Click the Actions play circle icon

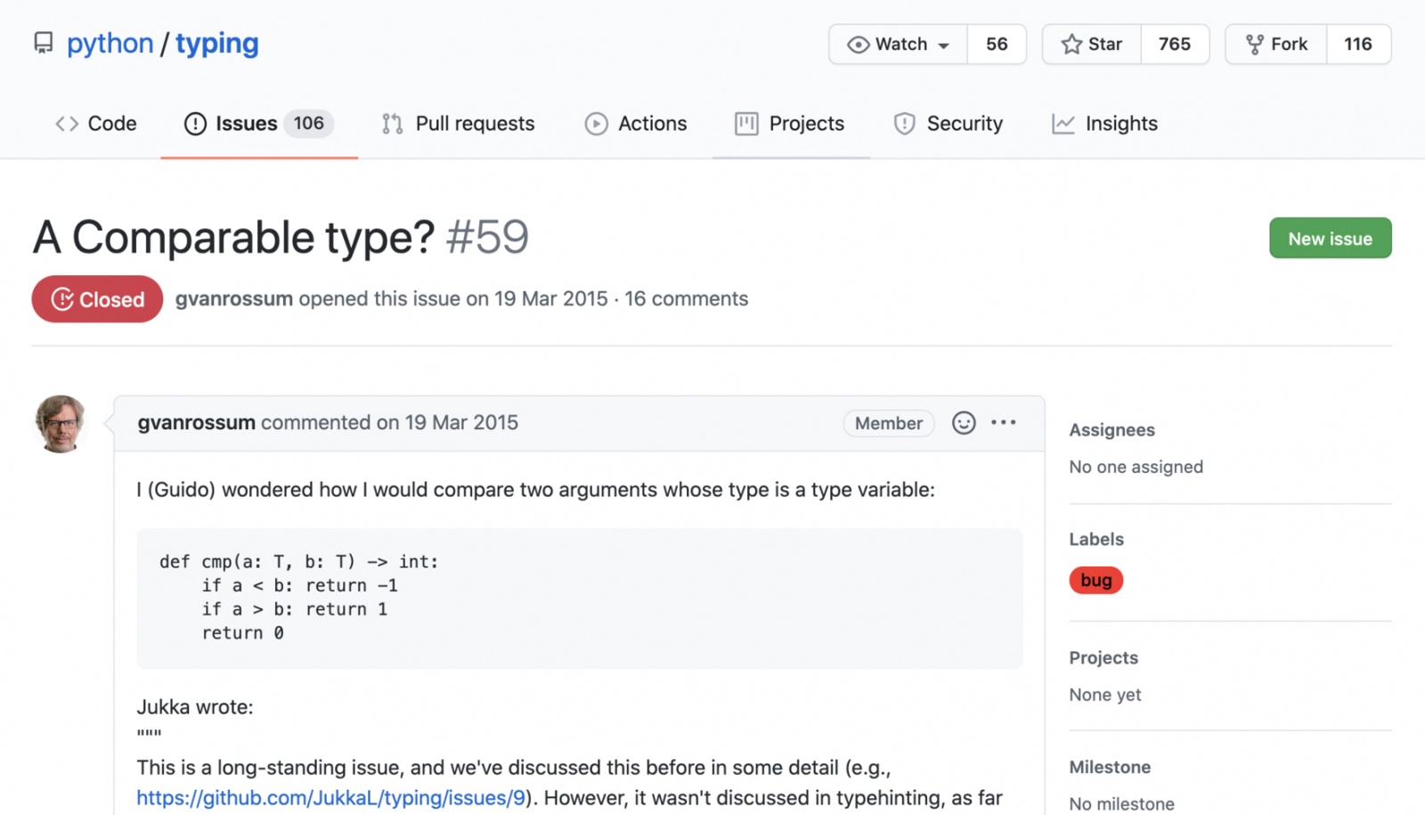tap(596, 124)
